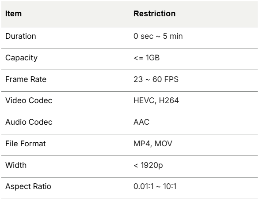This screenshot has width=259, height=200.
Task: Click the < 1920p value
Action: coord(148,165)
